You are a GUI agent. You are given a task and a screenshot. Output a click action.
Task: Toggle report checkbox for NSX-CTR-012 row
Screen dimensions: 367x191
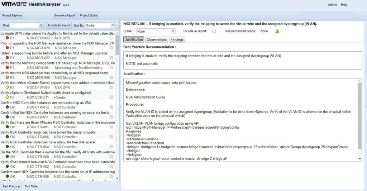pyautogui.click(x=111, y=107)
